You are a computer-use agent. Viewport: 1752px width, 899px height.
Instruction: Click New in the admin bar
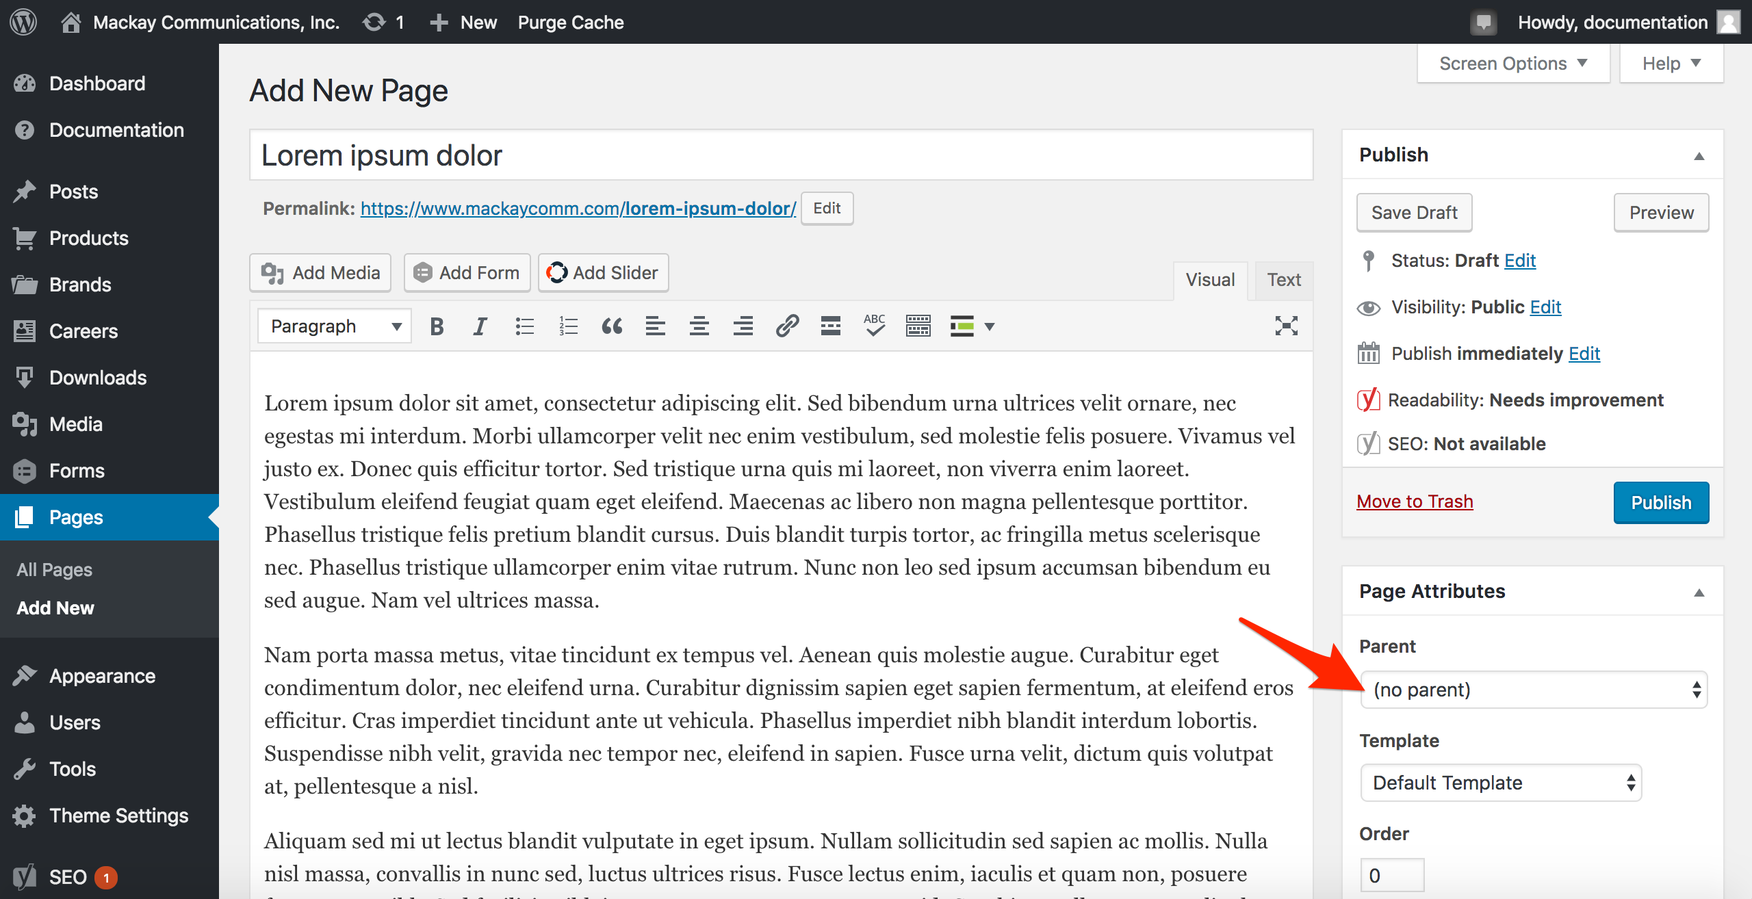463,23
